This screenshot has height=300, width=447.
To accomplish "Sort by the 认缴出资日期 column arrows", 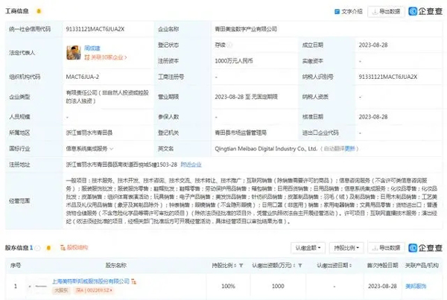I will [x=350, y=266].
